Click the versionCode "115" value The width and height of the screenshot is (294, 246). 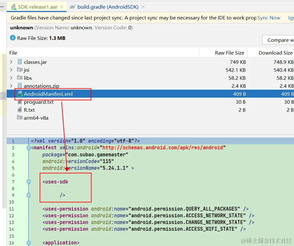point(107,161)
